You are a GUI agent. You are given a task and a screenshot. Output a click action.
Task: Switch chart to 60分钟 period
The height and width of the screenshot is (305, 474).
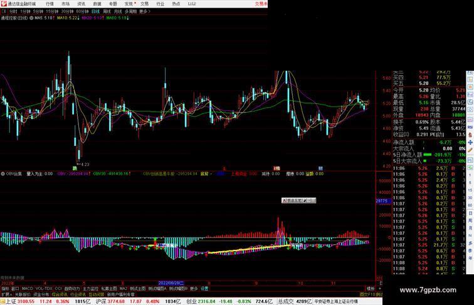82,11
